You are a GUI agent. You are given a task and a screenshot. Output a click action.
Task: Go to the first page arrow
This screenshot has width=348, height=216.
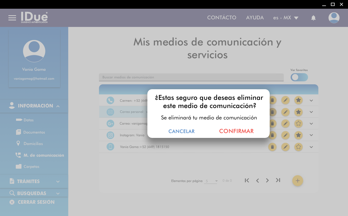tap(247, 180)
